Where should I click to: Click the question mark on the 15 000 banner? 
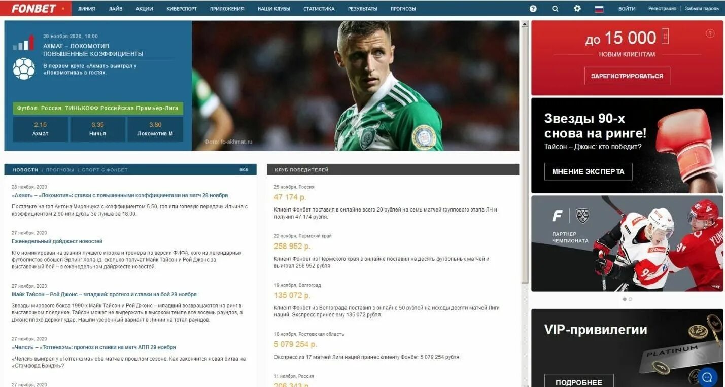coord(710,33)
